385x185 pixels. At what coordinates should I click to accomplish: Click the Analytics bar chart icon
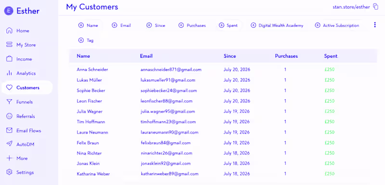(9, 73)
